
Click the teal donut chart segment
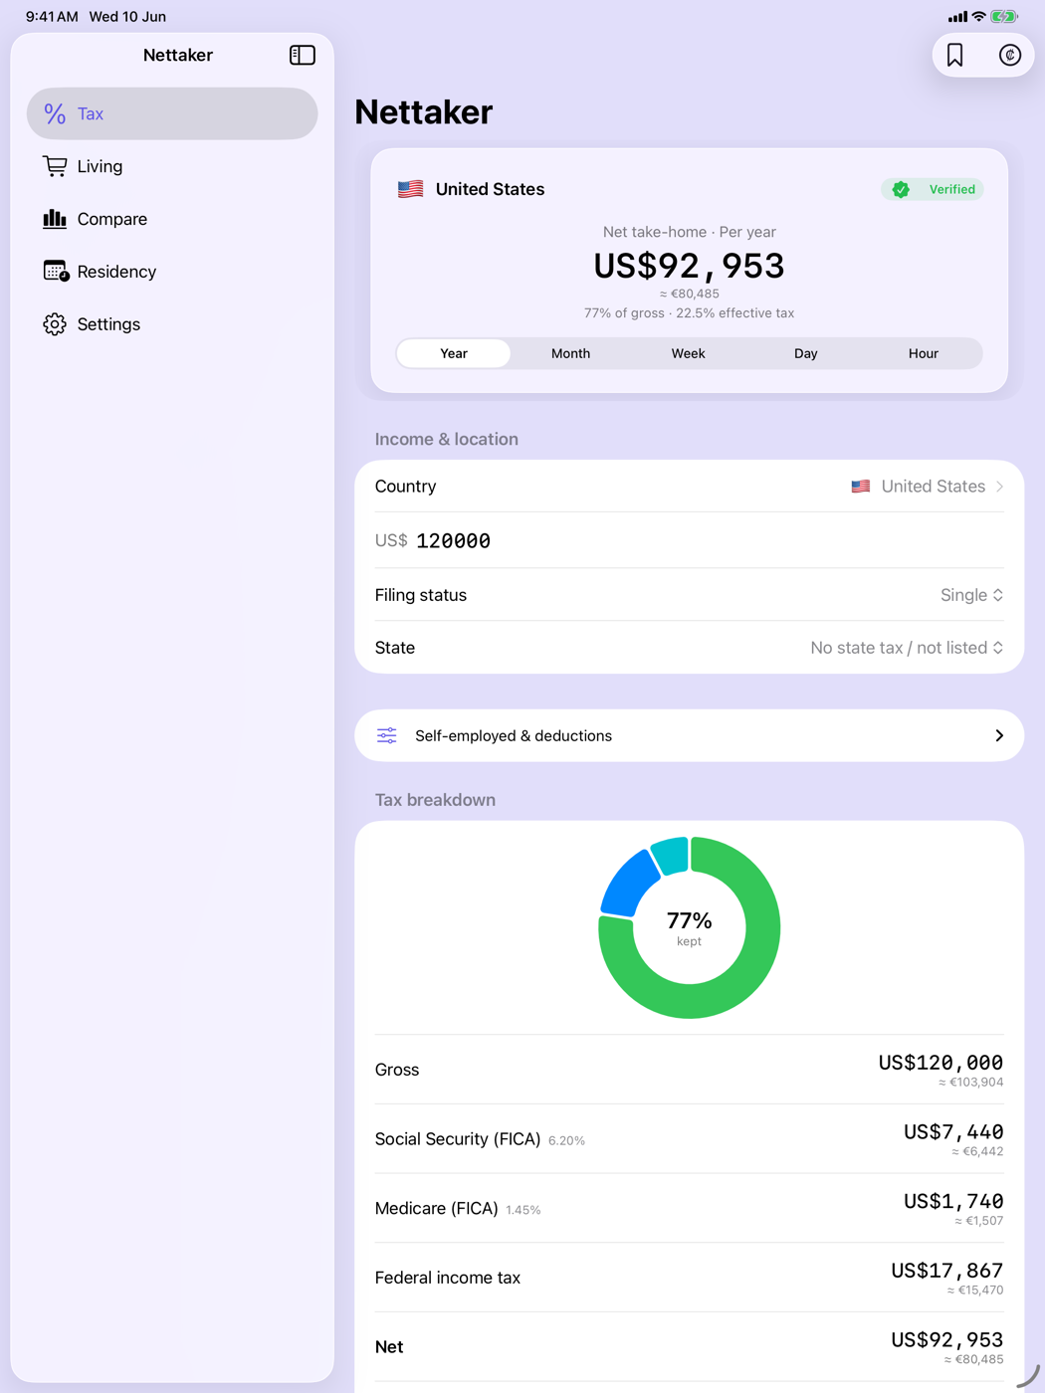tap(671, 856)
